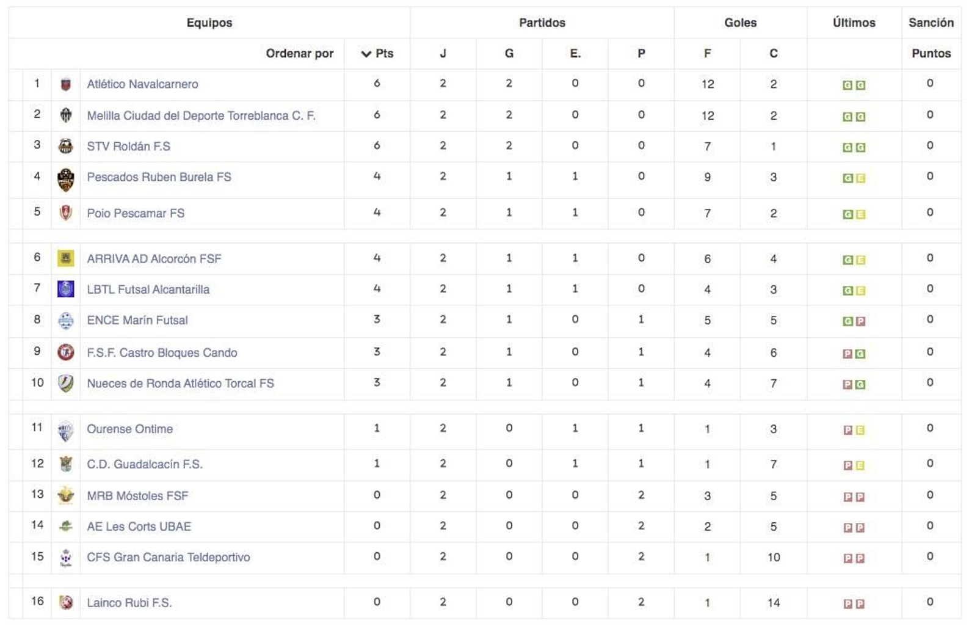This screenshot has width=977, height=634.
Task: Sort standings by the Pts dropdown arrow
Action: (x=366, y=54)
